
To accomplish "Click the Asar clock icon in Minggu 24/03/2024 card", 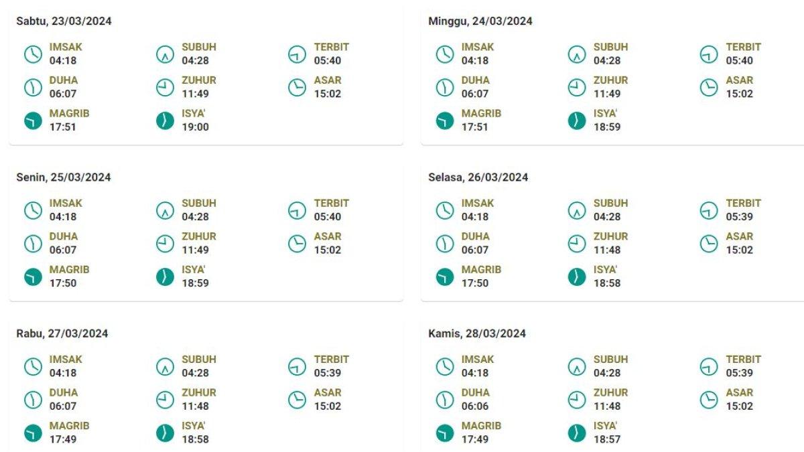I will click(709, 87).
